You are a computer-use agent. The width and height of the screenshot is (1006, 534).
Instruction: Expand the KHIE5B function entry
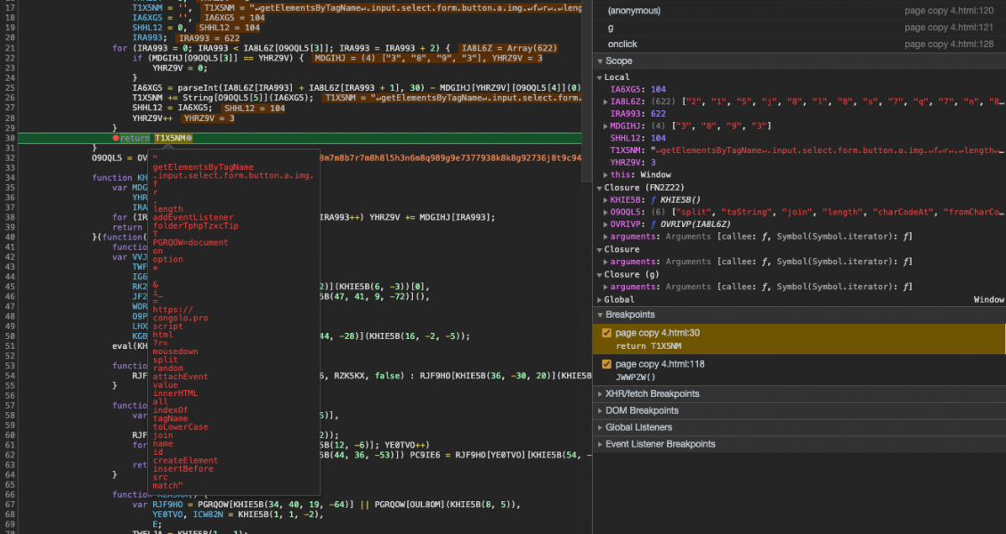click(605, 200)
